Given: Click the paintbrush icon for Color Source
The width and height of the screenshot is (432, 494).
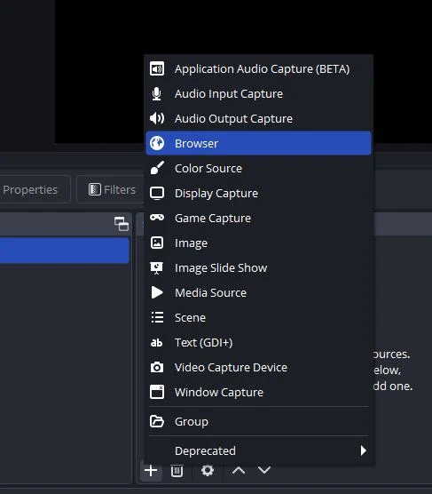Looking at the screenshot, I should pos(157,168).
